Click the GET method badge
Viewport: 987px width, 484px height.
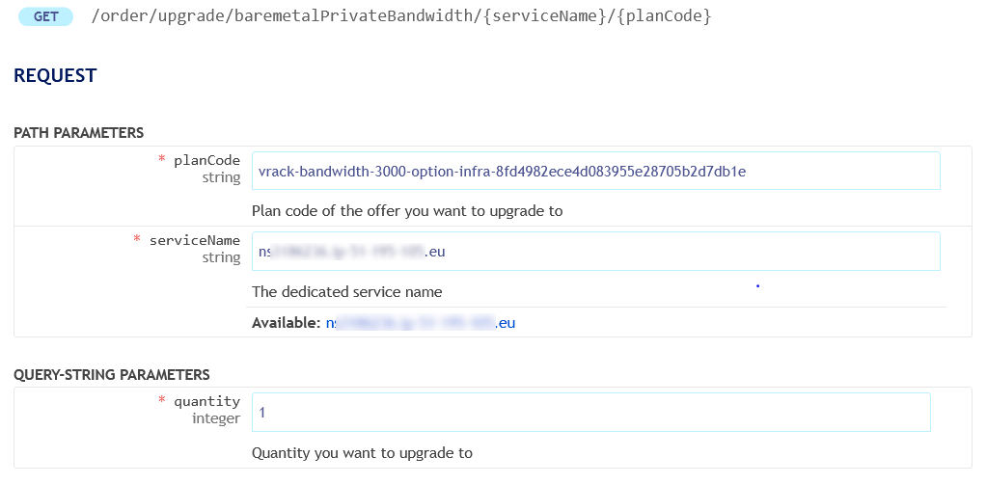45,16
